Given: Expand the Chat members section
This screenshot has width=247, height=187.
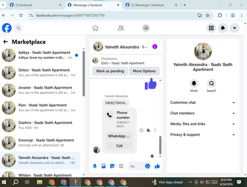Looking at the screenshot, I should click(203, 113).
